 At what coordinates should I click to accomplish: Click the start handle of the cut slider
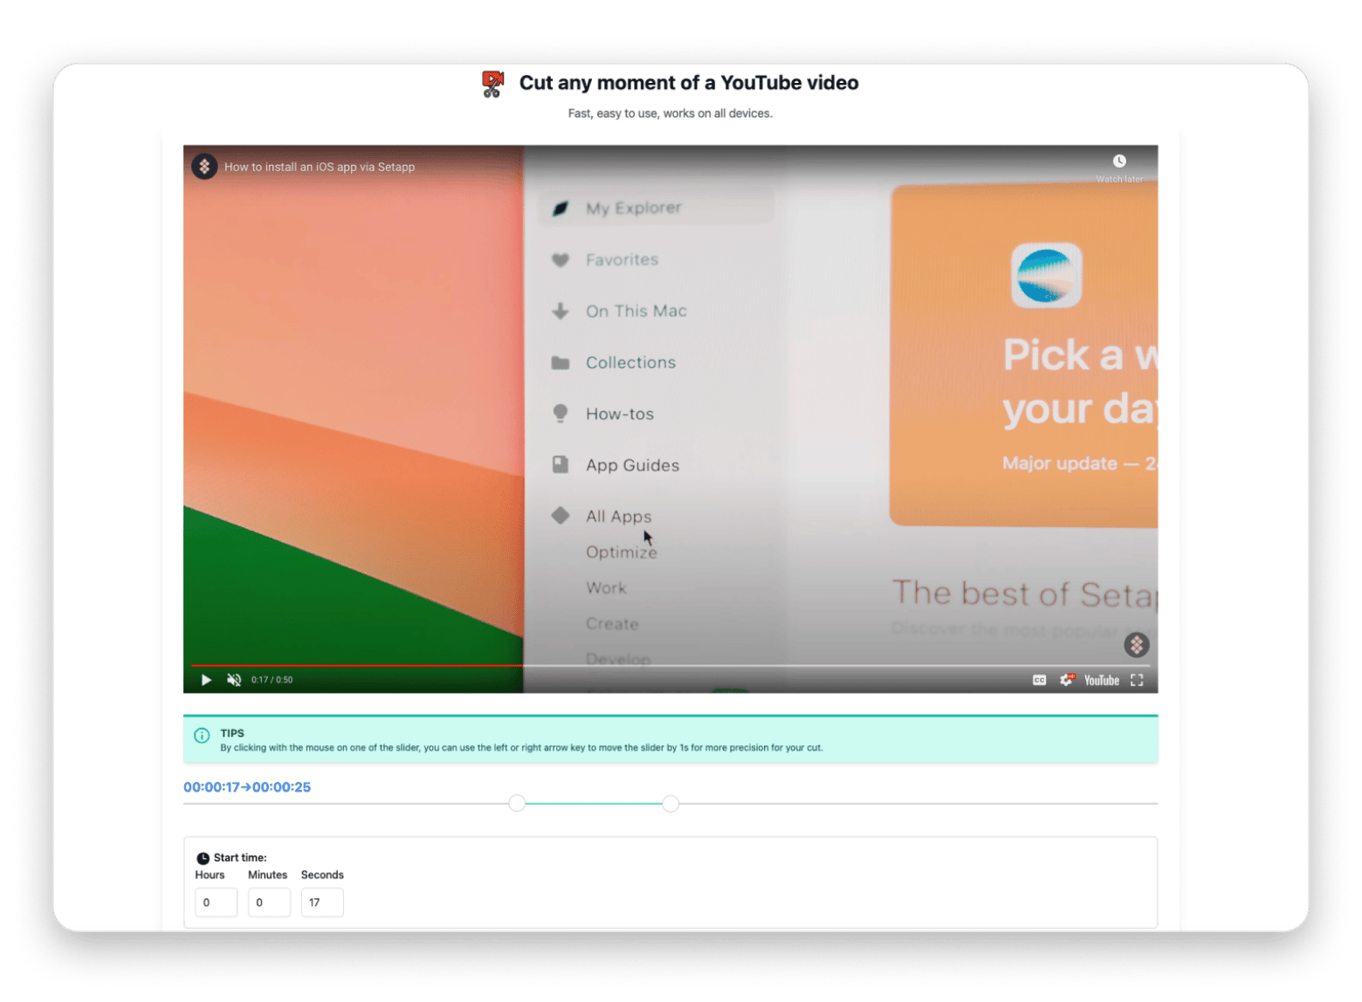[x=517, y=803]
